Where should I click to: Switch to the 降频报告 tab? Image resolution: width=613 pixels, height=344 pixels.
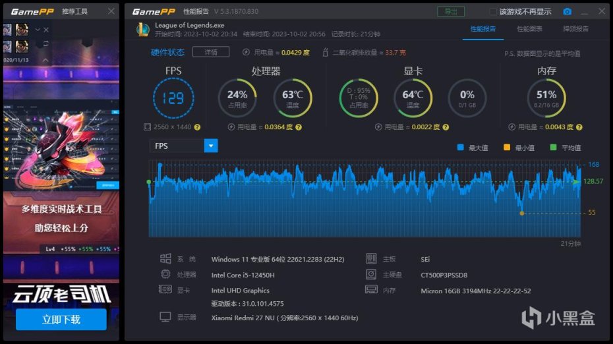[576, 29]
